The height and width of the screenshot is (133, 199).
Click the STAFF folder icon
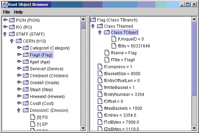12,34
